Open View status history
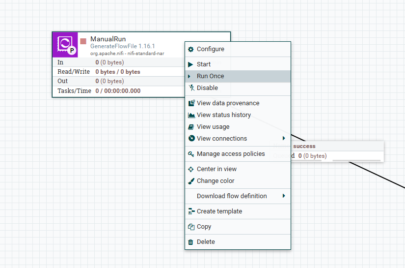The image size is (405, 268). click(238, 115)
